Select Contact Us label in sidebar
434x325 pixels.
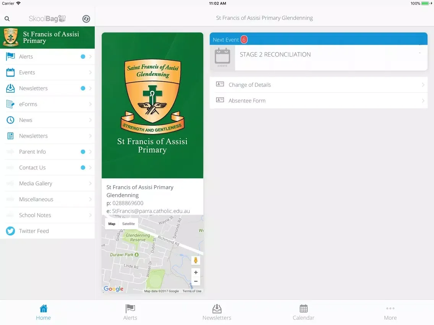(32, 167)
